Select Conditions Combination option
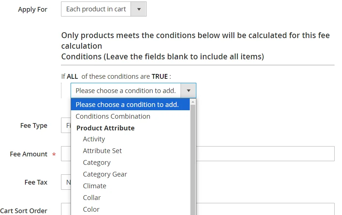Image resolution: width=342 pixels, height=215 pixels. tap(113, 116)
